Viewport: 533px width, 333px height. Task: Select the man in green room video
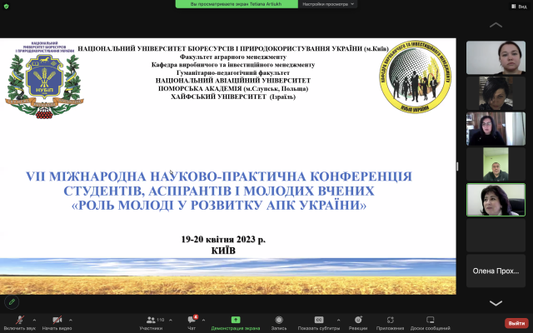tap(496, 164)
